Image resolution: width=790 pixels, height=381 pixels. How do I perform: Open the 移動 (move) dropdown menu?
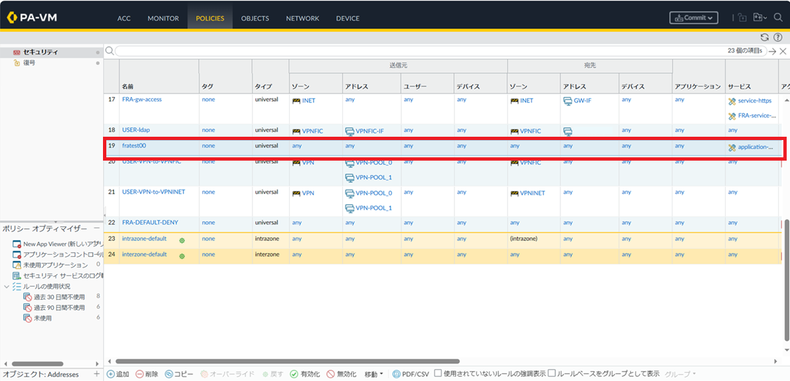click(373, 374)
